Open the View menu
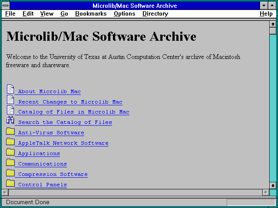This screenshot has width=278, height=208. 47,13
